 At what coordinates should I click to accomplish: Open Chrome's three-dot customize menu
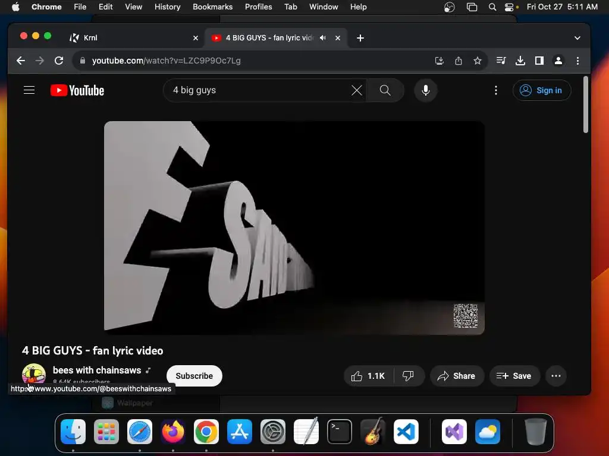tap(577, 61)
